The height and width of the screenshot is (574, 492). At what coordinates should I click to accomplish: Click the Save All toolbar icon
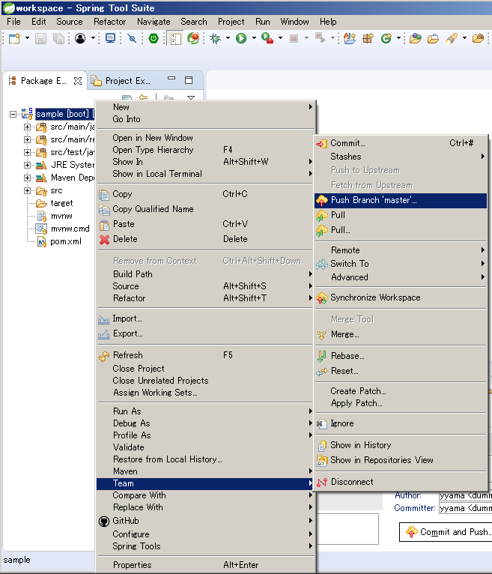pos(58,38)
